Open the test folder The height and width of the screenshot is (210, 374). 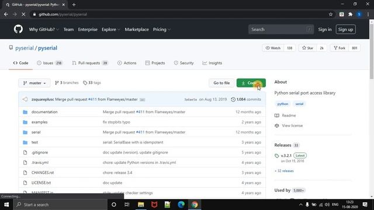(34, 142)
